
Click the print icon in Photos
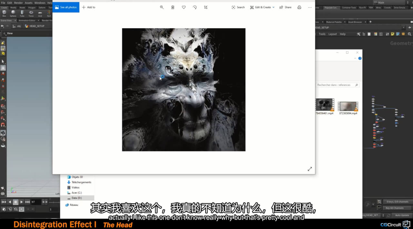(x=299, y=7)
